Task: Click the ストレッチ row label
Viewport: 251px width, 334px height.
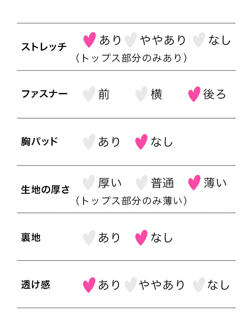Action: point(44,47)
